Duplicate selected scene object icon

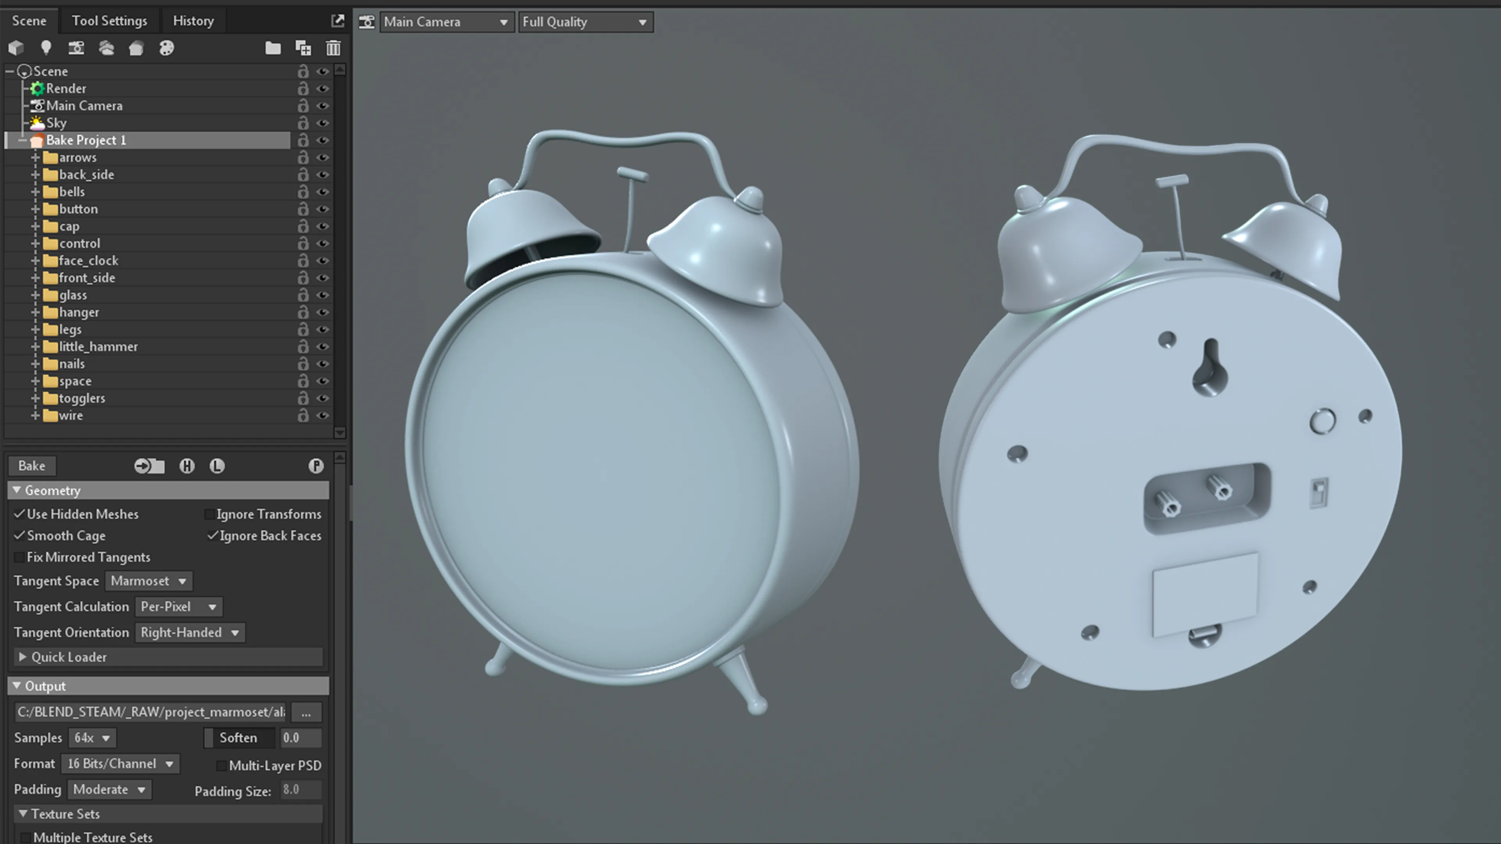pos(303,48)
